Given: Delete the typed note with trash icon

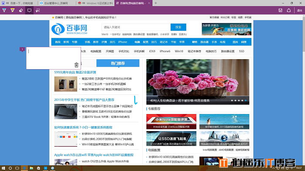Looking at the screenshot, I should (76, 65).
